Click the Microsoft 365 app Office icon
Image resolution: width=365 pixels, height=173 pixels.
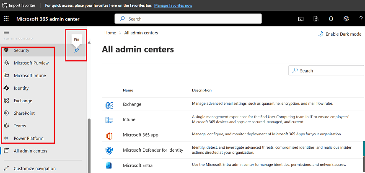(x=109, y=136)
